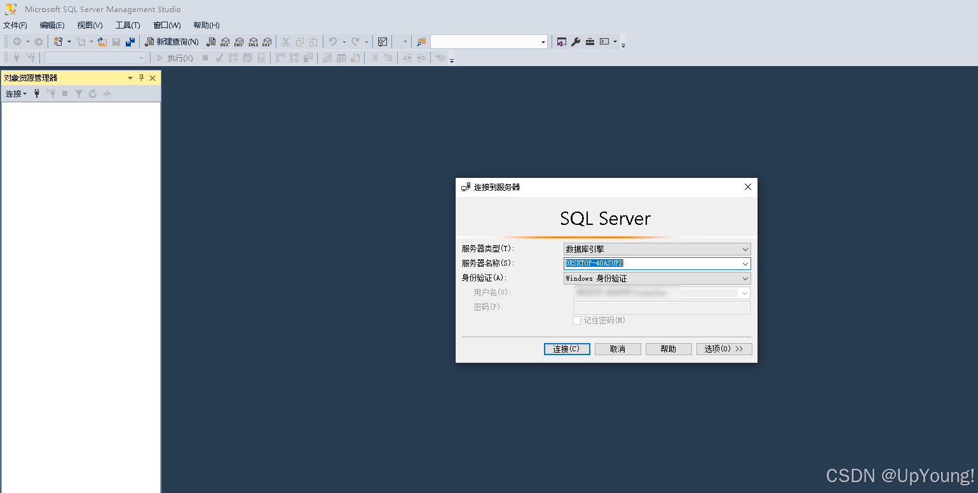
Task: Close the 连接到服务器 dialog
Action: (748, 187)
